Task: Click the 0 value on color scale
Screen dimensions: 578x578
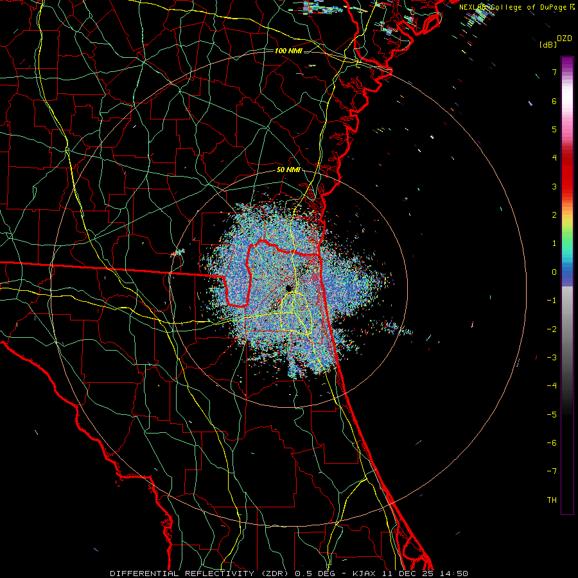Action: point(554,272)
